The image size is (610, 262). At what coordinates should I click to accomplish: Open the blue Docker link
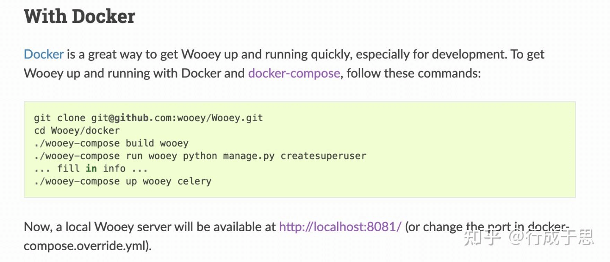[x=44, y=54]
